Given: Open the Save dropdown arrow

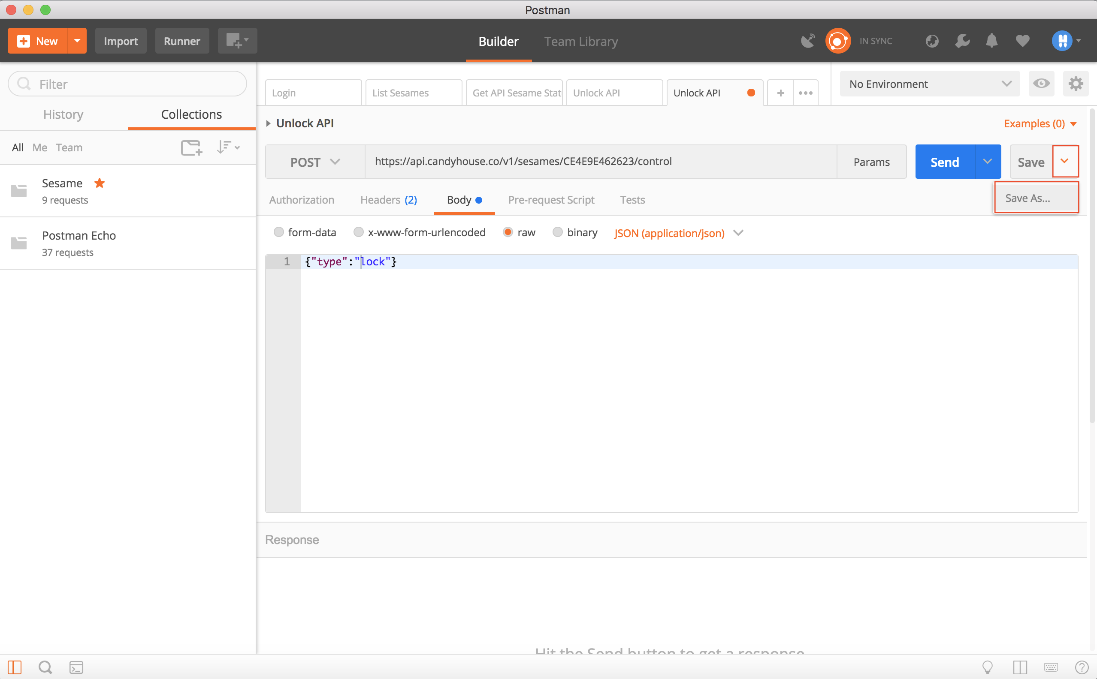Looking at the screenshot, I should pos(1065,161).
